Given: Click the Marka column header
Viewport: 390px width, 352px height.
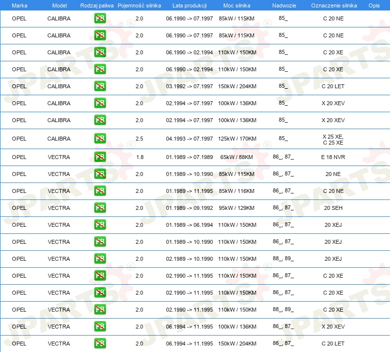Looking at the screenshot, I should click(19, 5).
